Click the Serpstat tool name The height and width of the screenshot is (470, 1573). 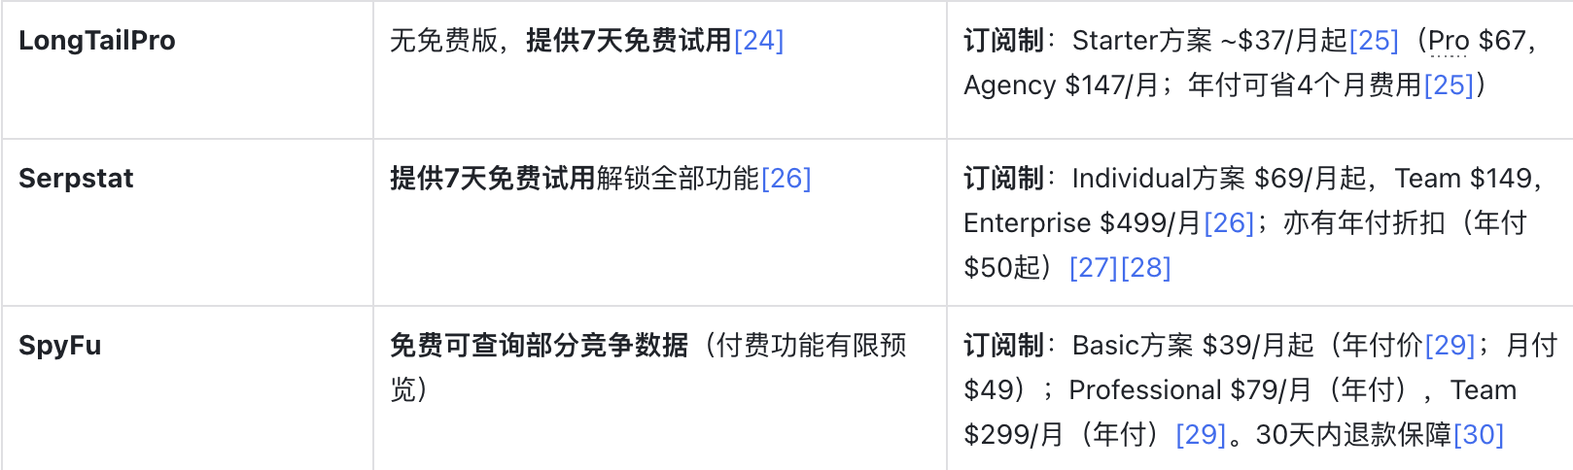tap(76, 179)
